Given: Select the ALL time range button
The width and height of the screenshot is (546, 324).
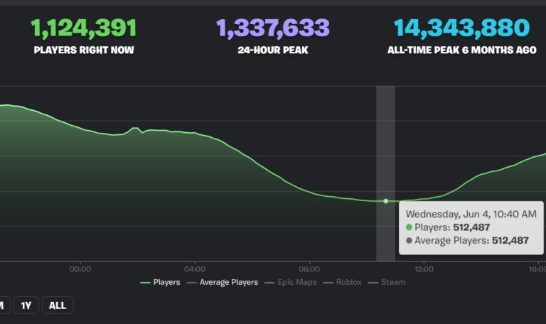Looking at the screenshot, I should 58,306.
